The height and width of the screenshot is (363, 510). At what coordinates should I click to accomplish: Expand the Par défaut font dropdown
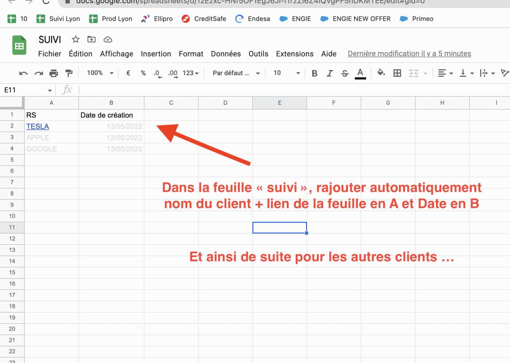pyautogui.click(x=236, y=73)
